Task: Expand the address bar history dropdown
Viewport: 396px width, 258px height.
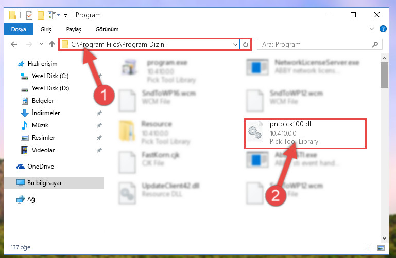Action: point(235,45)
